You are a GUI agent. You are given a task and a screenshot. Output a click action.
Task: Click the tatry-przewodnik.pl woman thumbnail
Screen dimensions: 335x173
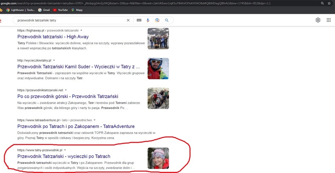coord(158,158)
